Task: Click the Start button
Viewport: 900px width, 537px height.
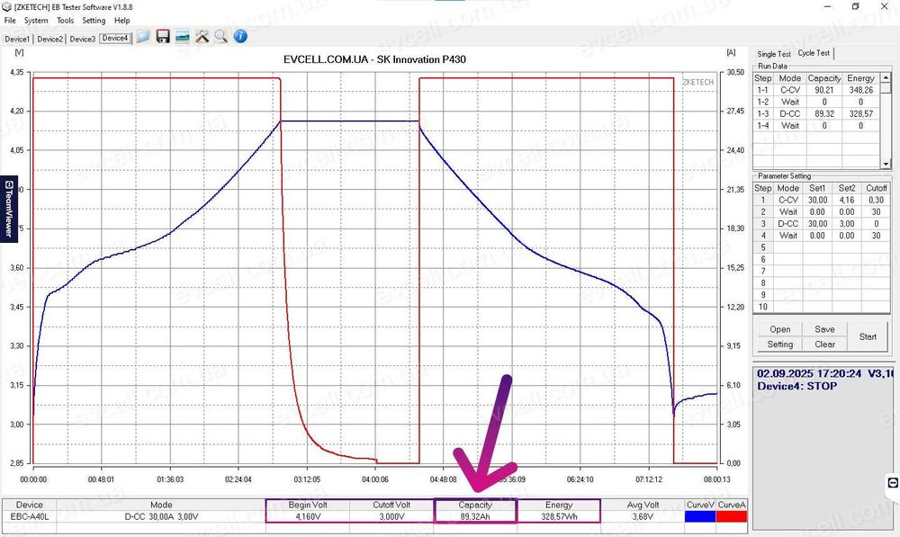Action: 868,336
